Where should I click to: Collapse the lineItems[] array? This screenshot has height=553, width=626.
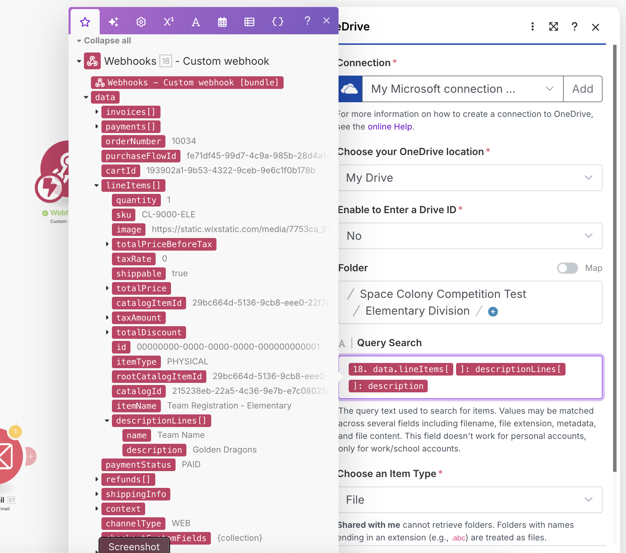point(97,185)
